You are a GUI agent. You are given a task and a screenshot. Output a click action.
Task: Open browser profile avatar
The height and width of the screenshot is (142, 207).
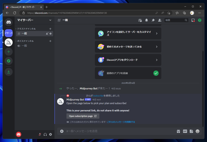coord(192,13)
